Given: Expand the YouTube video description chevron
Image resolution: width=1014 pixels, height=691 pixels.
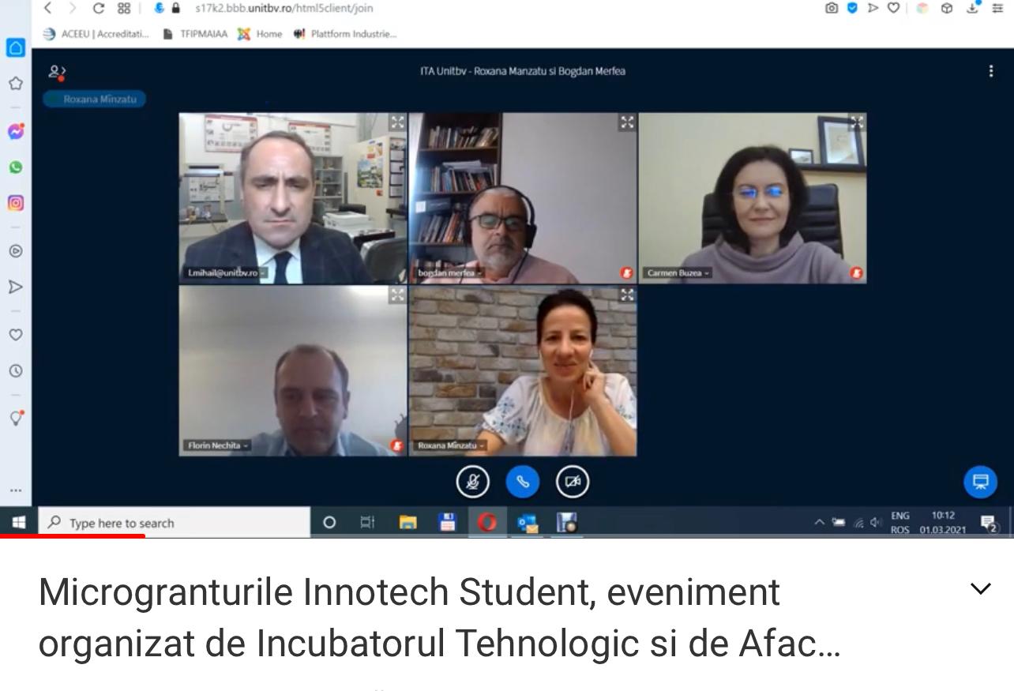Looking at the screenshot, I should point(980,588).
